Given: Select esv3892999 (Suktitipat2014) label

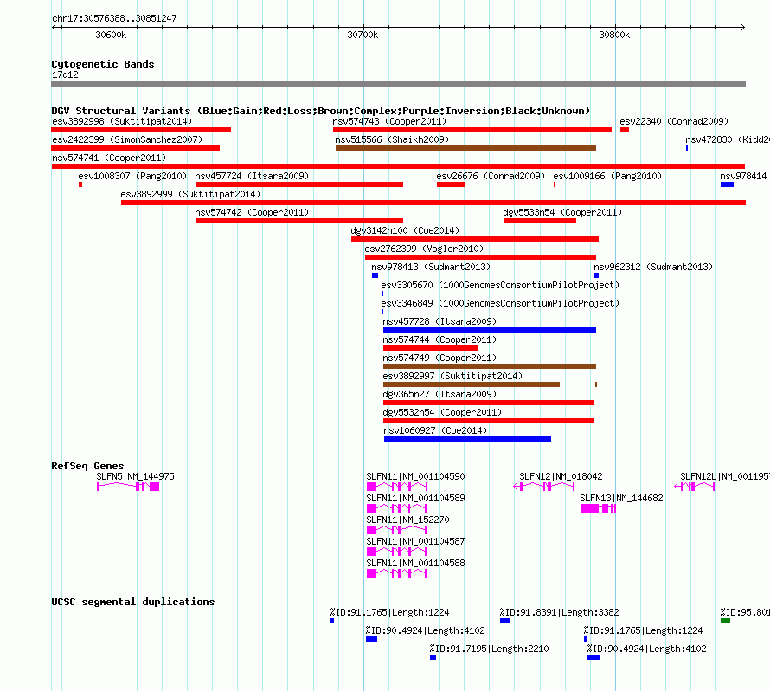Looking at the screenshot, I should (190, 194).
